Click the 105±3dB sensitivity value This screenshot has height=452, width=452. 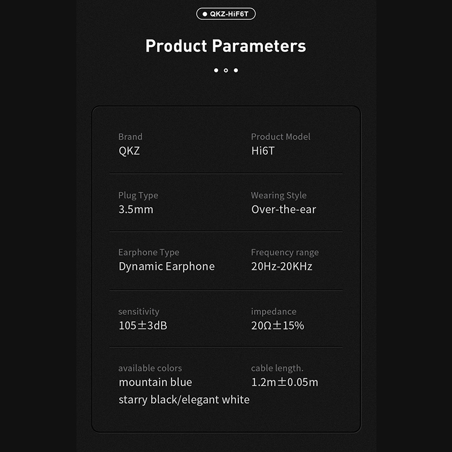(143, 325)
